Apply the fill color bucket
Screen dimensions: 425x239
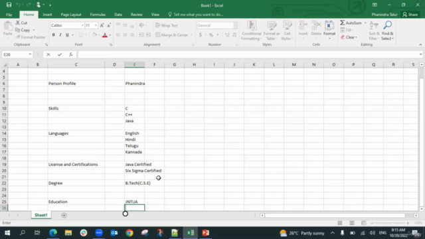(x=94, y=35)
